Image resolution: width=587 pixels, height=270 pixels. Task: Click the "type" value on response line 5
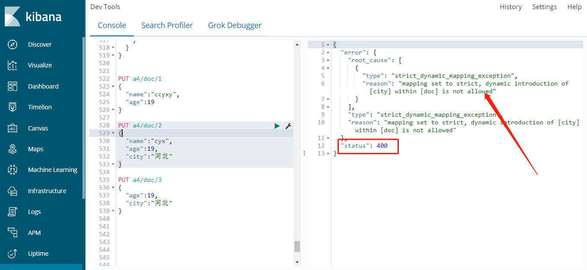tap(452, 76)
